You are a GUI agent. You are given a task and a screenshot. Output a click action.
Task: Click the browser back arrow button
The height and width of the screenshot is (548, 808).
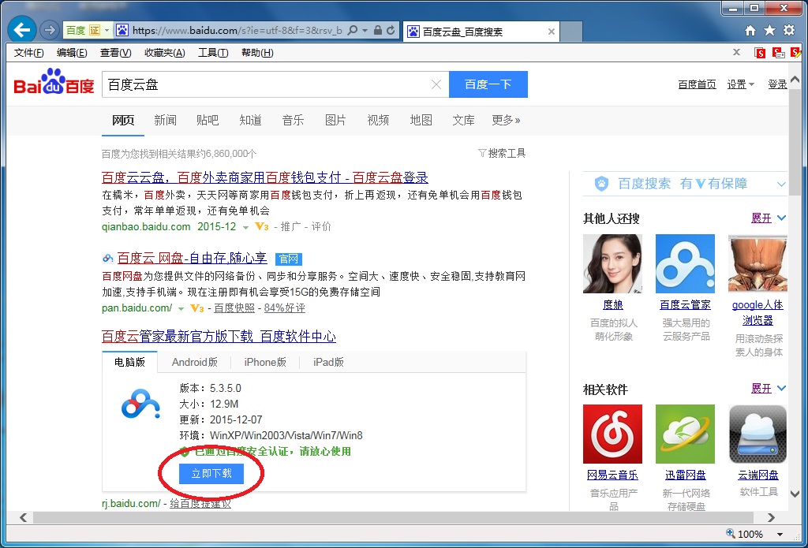(x=21, y=30)
